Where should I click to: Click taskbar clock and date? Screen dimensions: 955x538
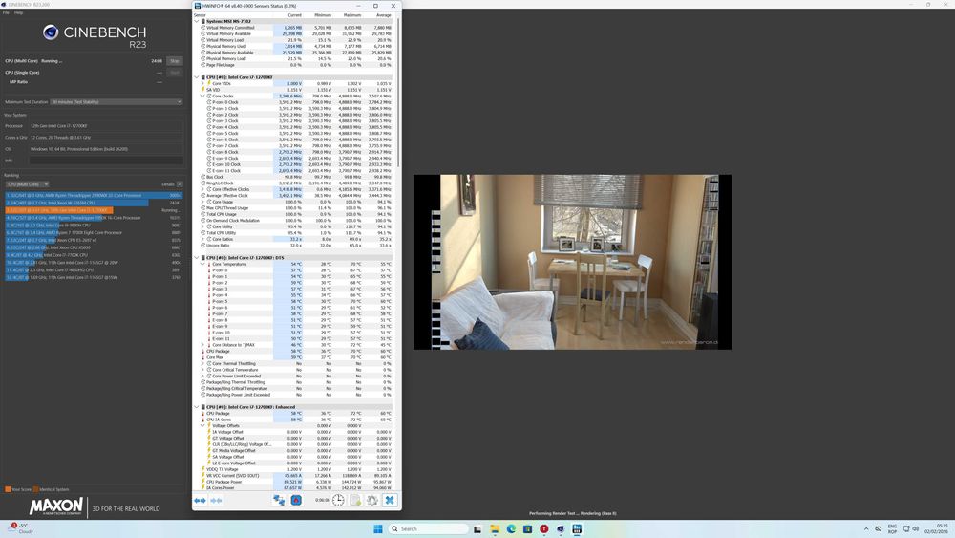[938, 528]
